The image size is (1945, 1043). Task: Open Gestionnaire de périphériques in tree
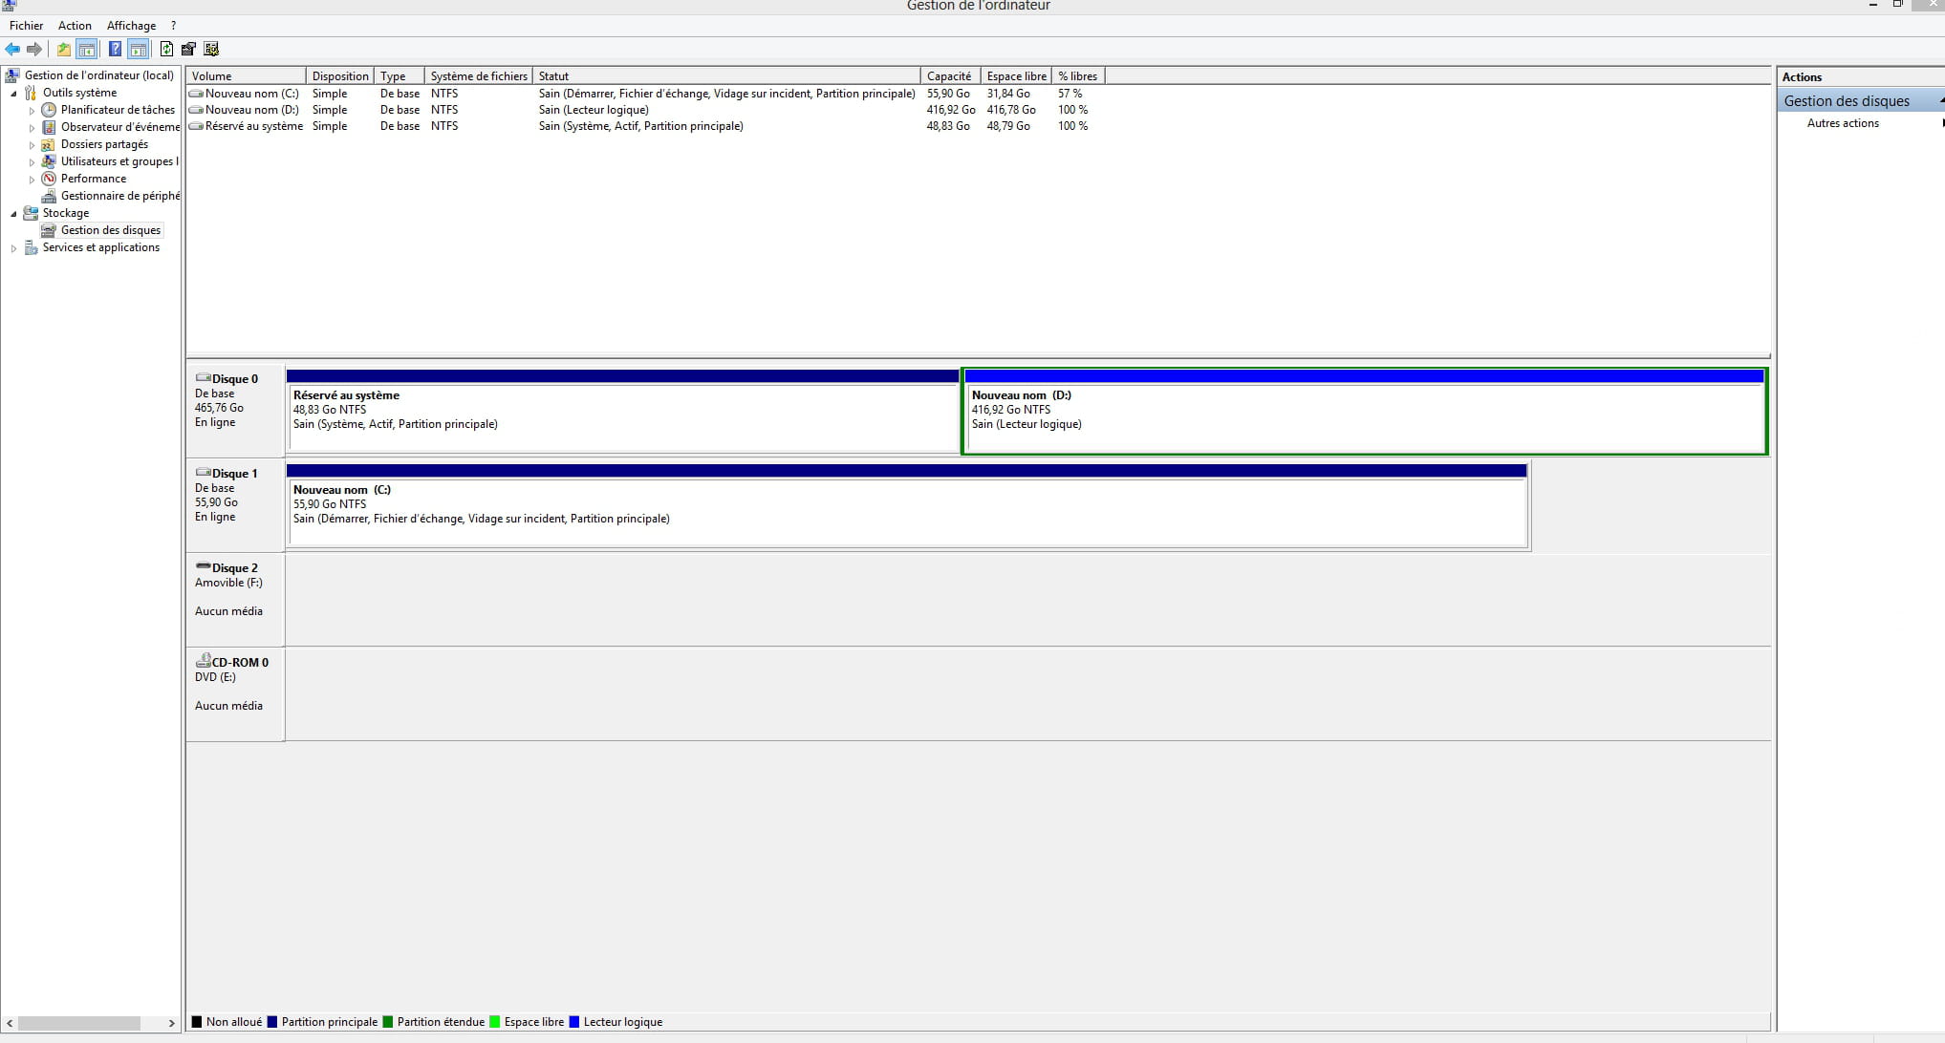pos(119,196)
